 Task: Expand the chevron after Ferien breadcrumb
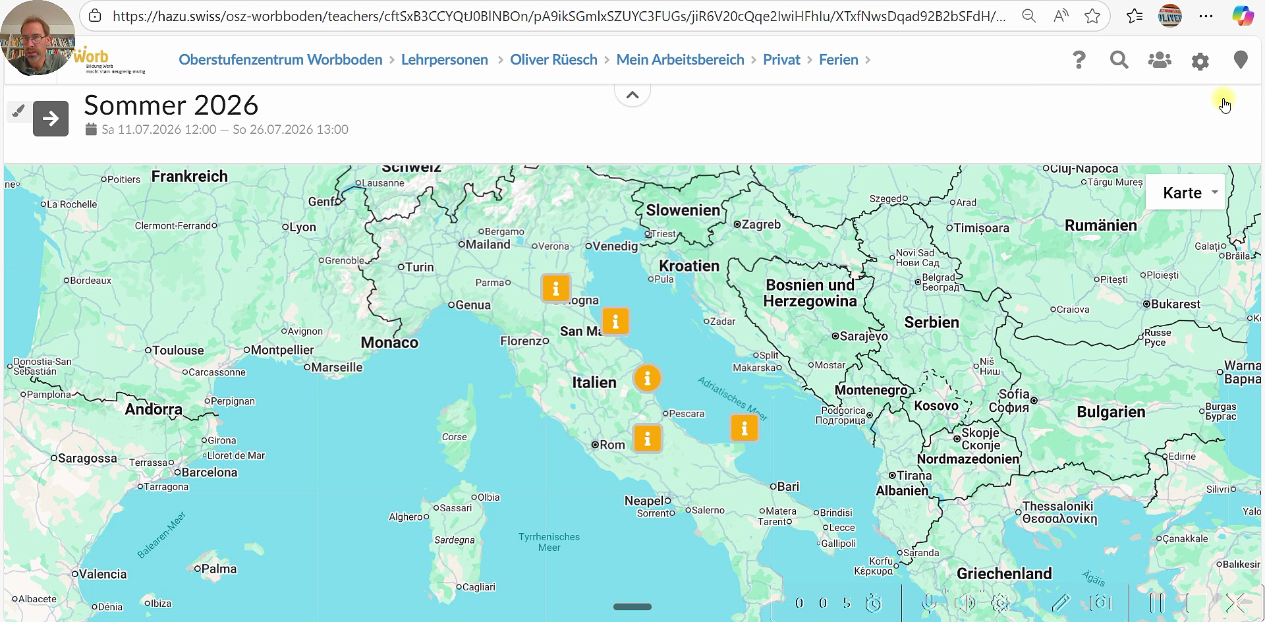[868, 60]
